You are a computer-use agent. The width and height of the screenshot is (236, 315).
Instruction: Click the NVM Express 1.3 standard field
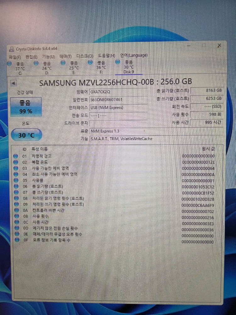[x=156, y=131]
